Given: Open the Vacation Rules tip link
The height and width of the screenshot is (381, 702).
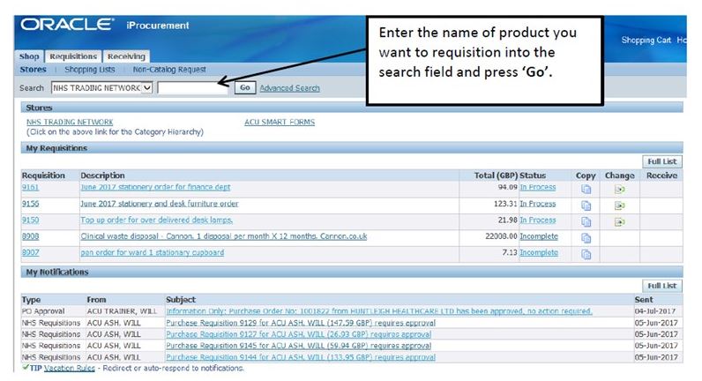Looking at the screenshot, I should point(70,368).
